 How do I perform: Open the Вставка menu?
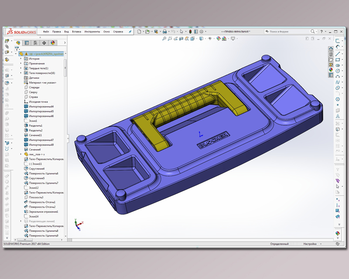tap(76, 31)
